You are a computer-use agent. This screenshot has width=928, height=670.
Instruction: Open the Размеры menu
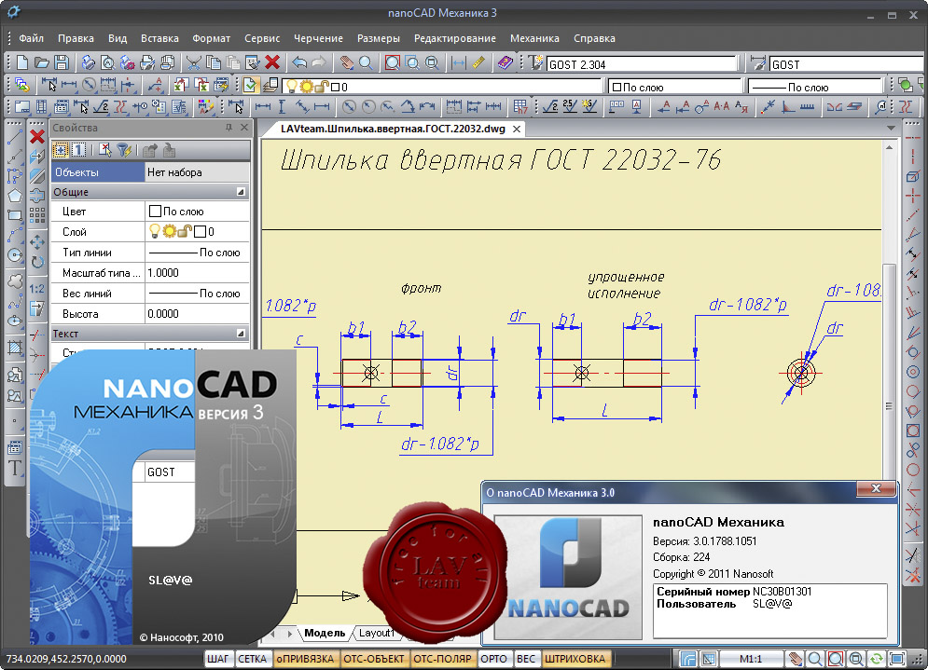(x=378, y=38)
